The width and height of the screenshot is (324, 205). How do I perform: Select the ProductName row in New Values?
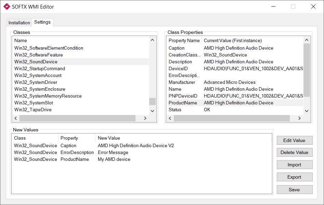(x=75, y=159)
